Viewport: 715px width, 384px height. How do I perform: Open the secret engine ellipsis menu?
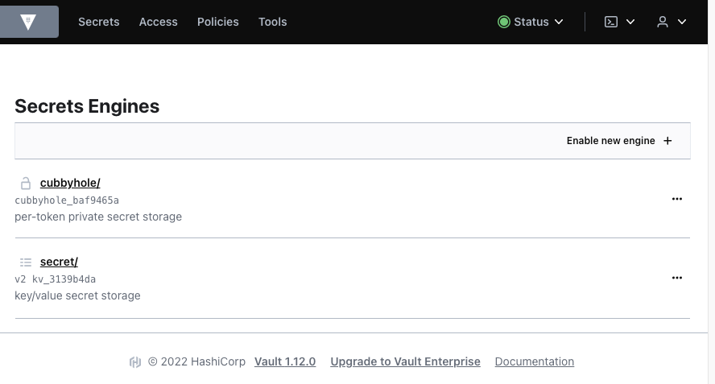(677, 278)
